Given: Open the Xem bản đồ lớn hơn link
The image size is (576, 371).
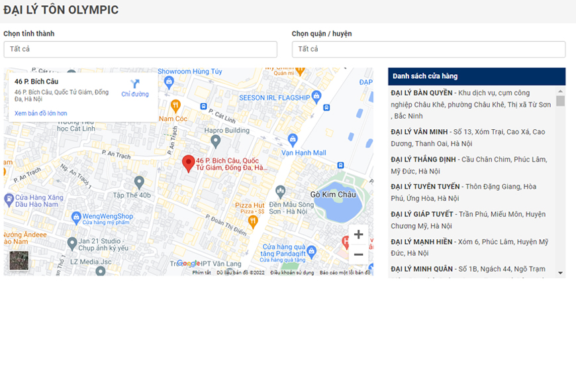Looking at the screenshot, I should click(x=41, y=113).
